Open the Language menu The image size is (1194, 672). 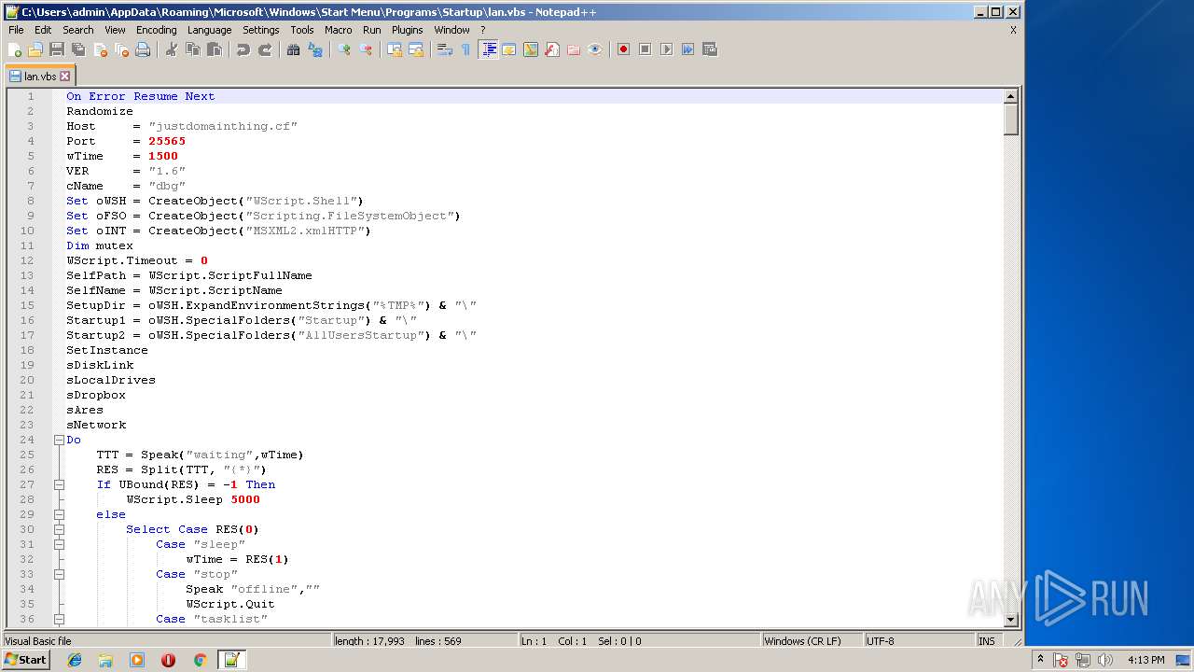[209, 30]
